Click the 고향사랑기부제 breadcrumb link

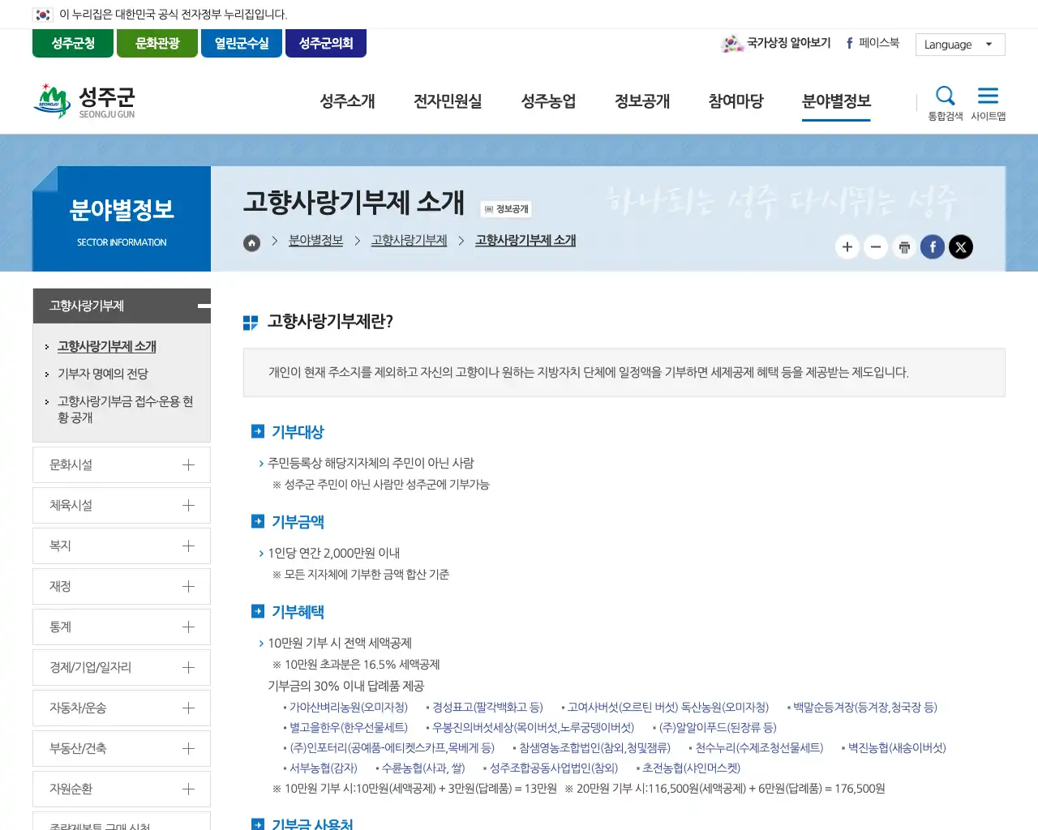tap(409, 241)
